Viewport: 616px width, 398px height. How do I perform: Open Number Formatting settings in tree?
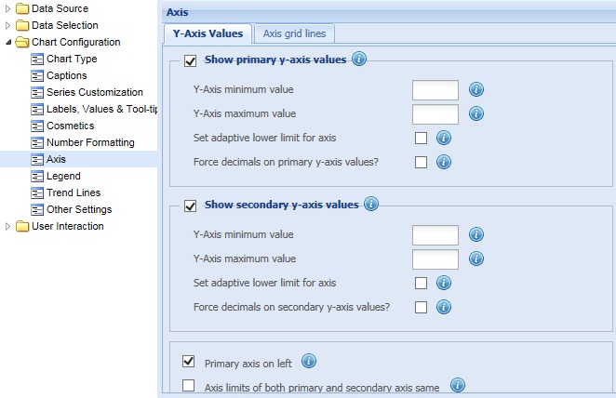90,142
